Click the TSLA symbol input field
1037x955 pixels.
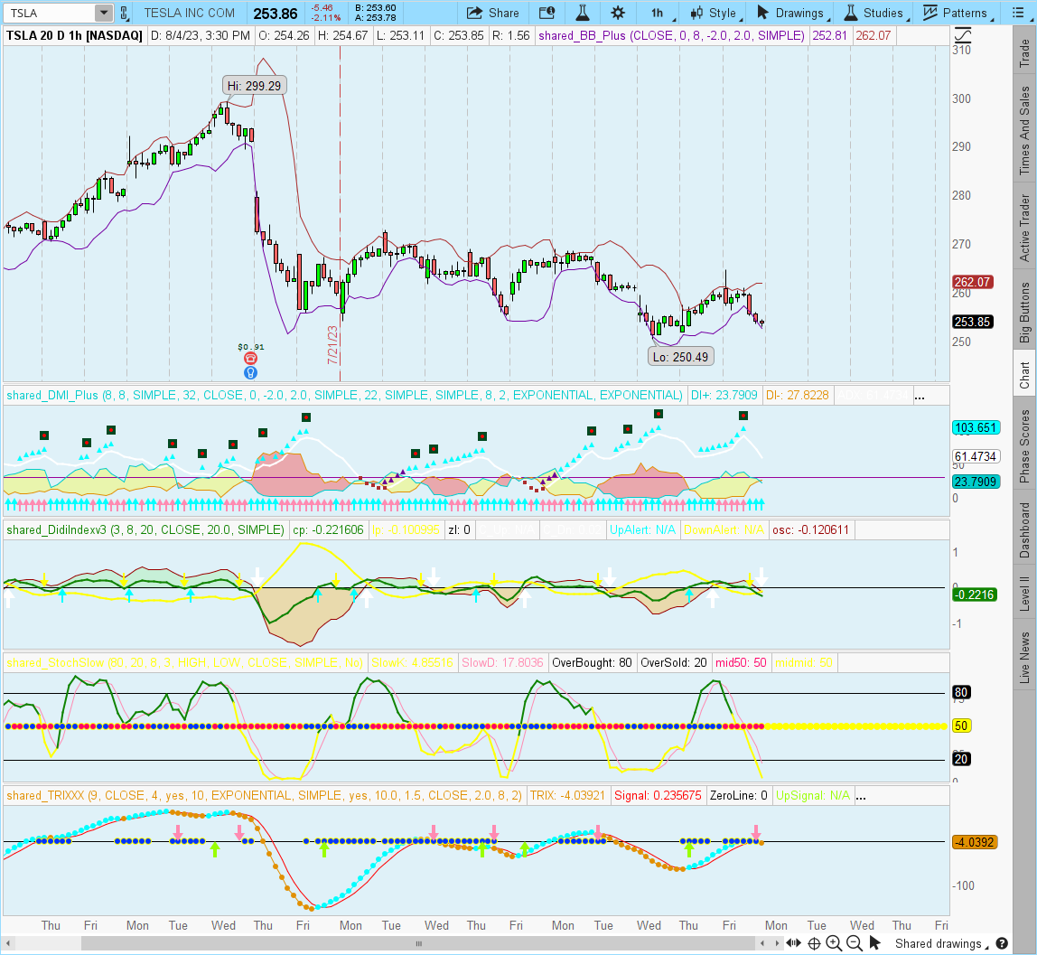click(x=48, y=13)
